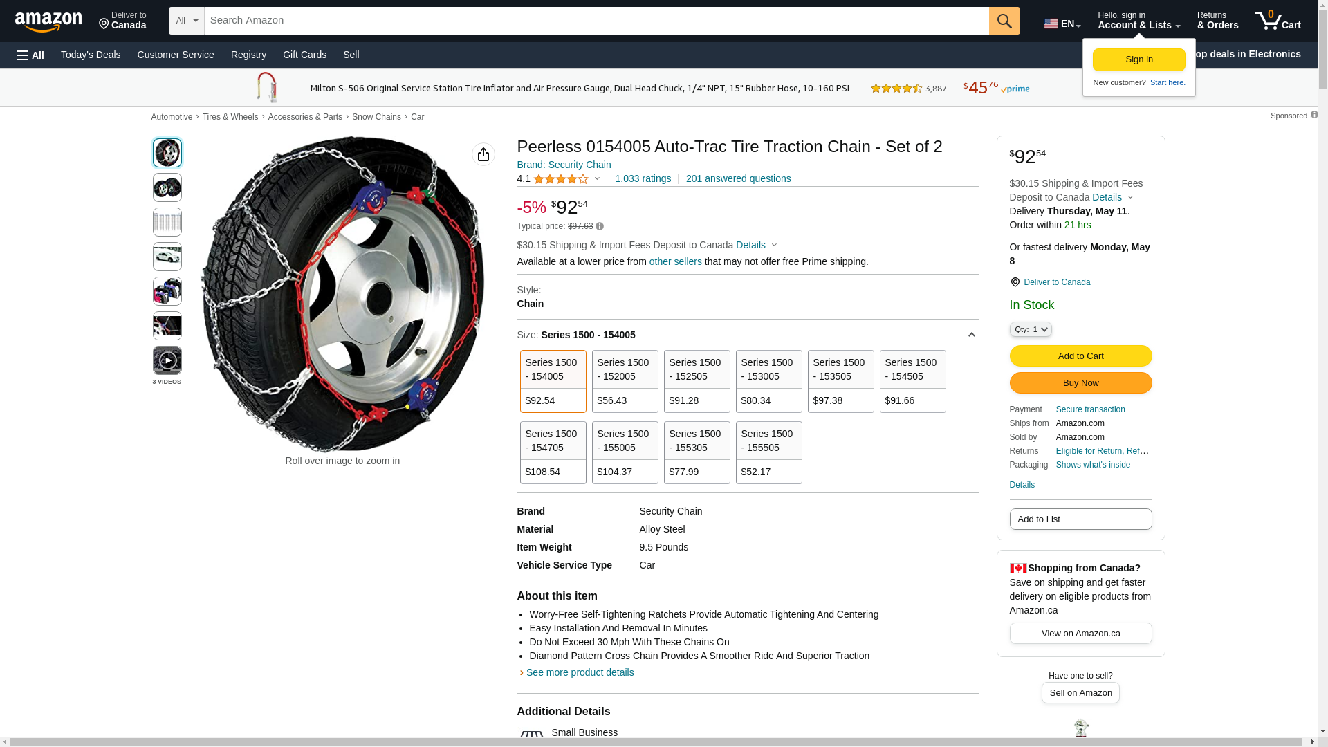Open the All hamburger menu
This screenshot has width=1328, height=747.
[x=30, y=55]
